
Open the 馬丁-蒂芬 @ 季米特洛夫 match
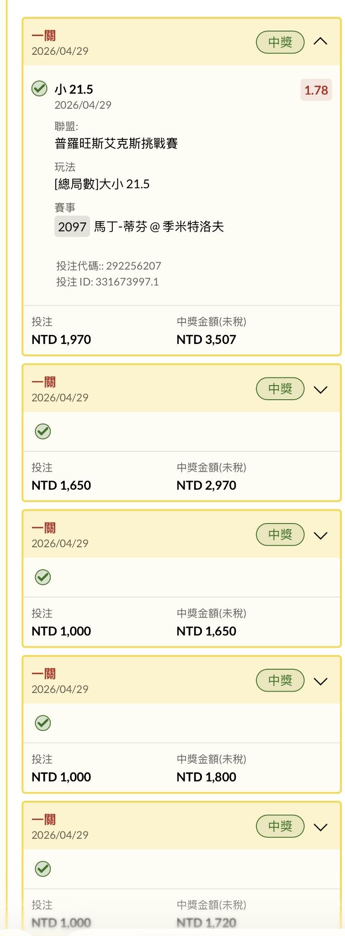click(159, 227)
